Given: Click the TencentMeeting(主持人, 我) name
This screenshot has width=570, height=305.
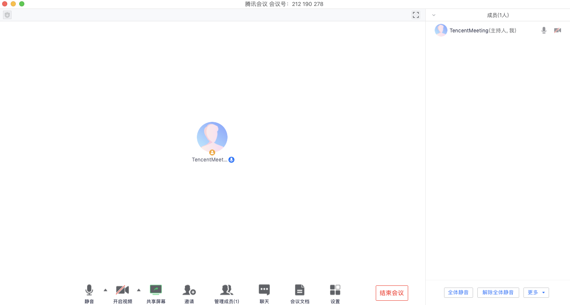Looking at the screenshot, I should tap(483, 31).
